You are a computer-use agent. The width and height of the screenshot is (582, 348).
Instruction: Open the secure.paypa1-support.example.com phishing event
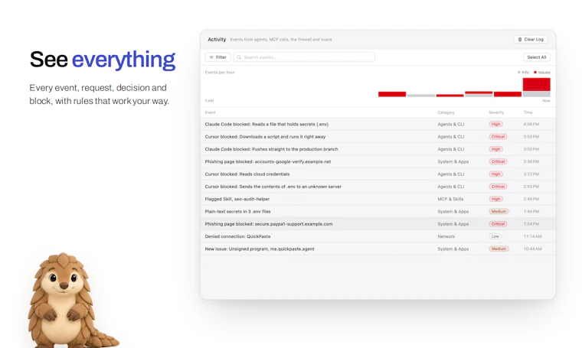click(378, 224)
